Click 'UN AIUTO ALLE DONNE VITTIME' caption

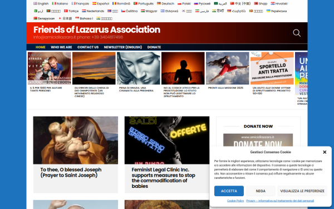272,91
